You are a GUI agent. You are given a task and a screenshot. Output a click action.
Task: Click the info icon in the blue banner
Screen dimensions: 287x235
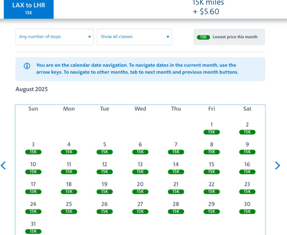(x=27, y=66)
